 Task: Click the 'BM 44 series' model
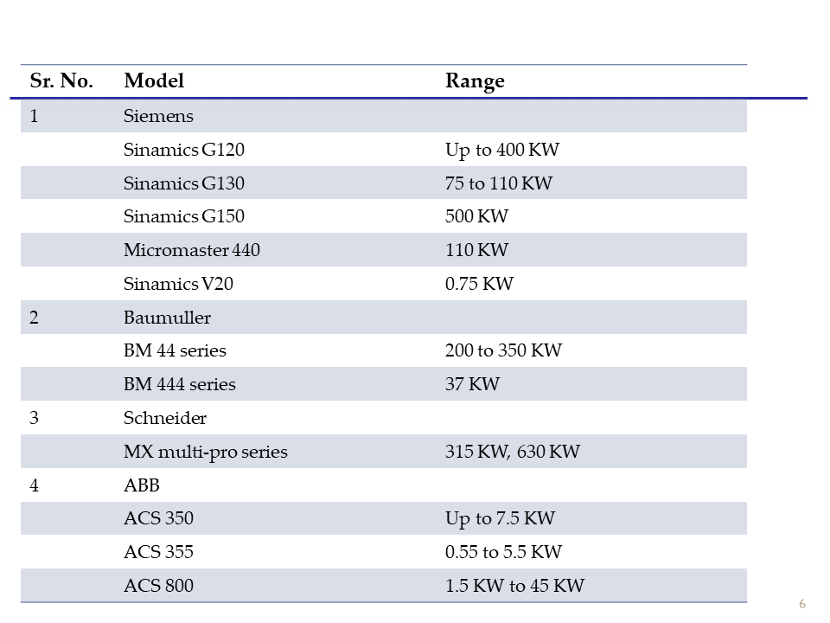[x=175, y=350]
